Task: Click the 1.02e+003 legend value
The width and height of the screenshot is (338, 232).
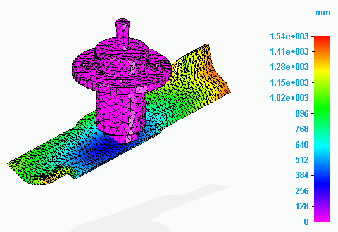Action: pyautogui.click(x=289, y=98)
